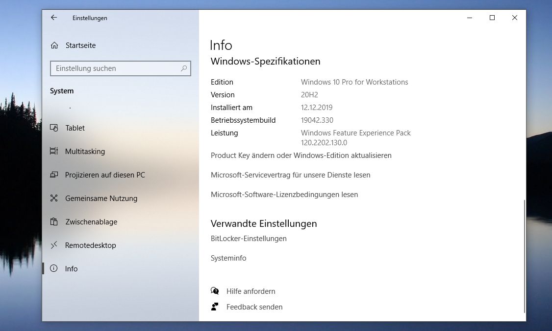This screenshot has height=331, width=552.
Task: Click the Multitasking icon
Action: (54, 151)
